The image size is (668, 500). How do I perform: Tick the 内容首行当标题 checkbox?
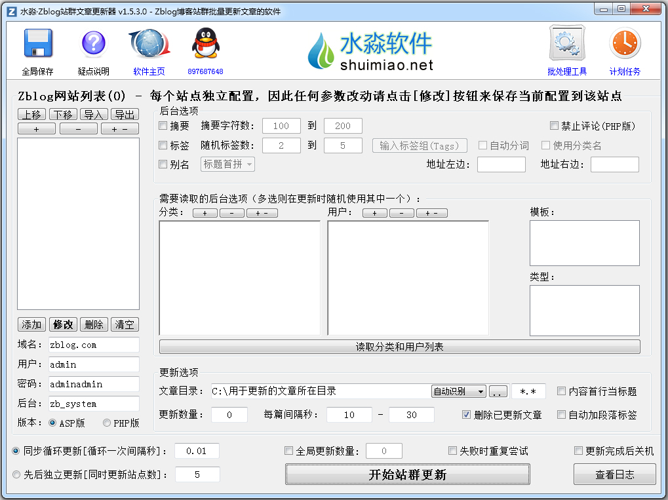coord(562,391)
